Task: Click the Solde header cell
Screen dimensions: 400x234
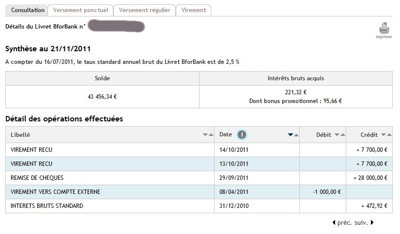Action: (102, 78)
